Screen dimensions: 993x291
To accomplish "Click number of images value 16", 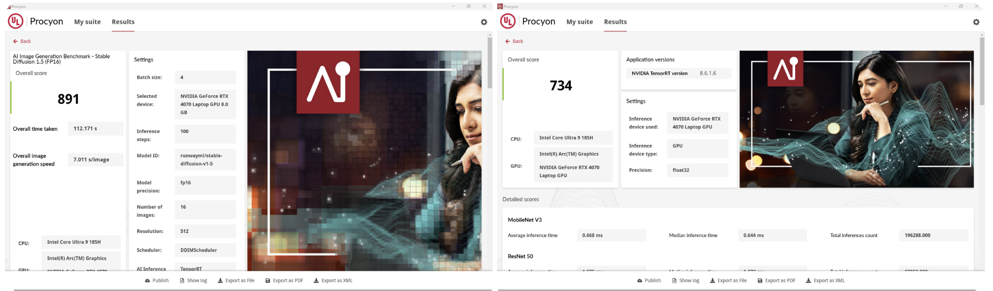I will click(x=205, y=210).
